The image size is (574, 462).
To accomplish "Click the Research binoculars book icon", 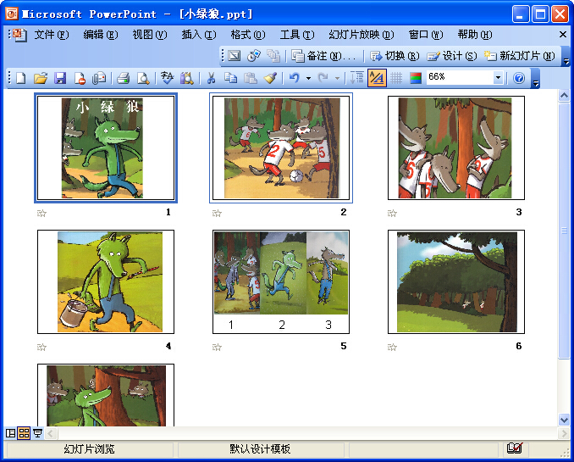I will pos(187,78).
